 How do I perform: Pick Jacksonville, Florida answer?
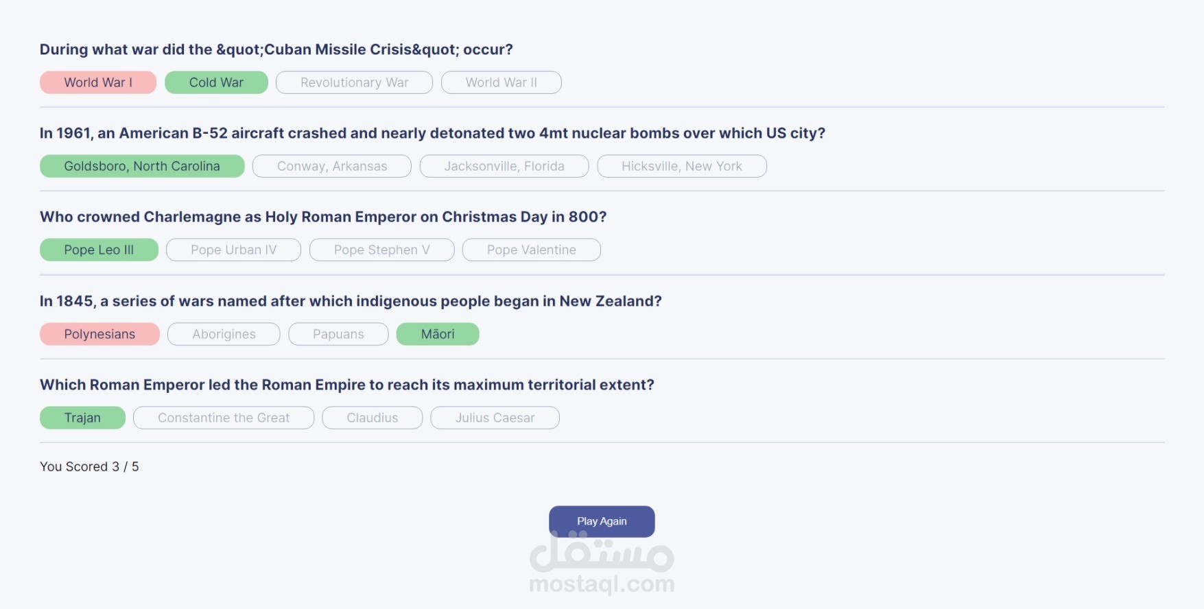click(504, 166)
